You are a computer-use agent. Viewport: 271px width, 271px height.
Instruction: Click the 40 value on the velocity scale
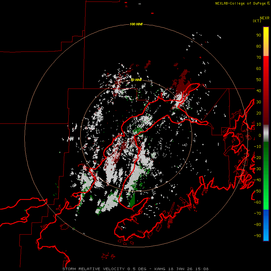[x=259, y=91]
